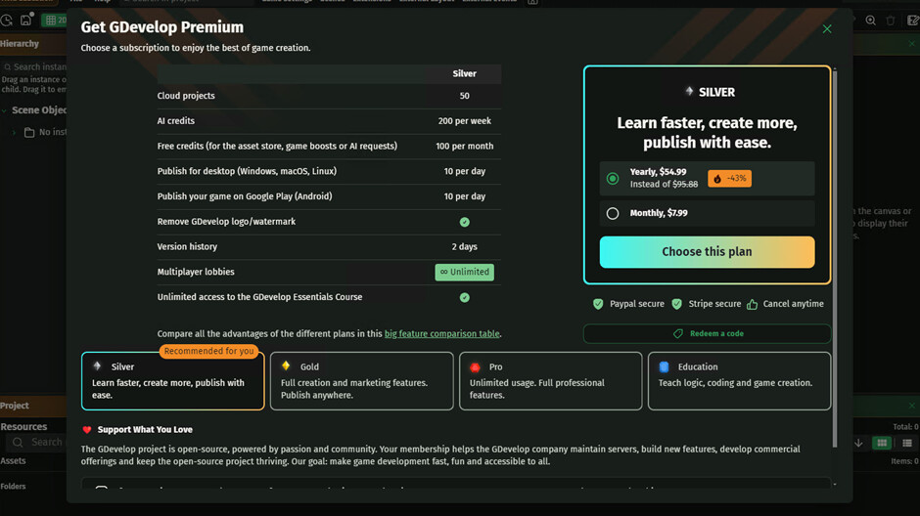Tick the checkbox below Support What You Love
This screenshot has height=516, width=920.
(x=101, y=489)
